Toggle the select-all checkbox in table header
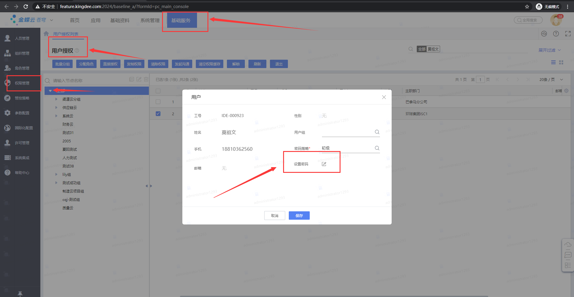Screen dimensions: 574x297 (x=158, y=91)
